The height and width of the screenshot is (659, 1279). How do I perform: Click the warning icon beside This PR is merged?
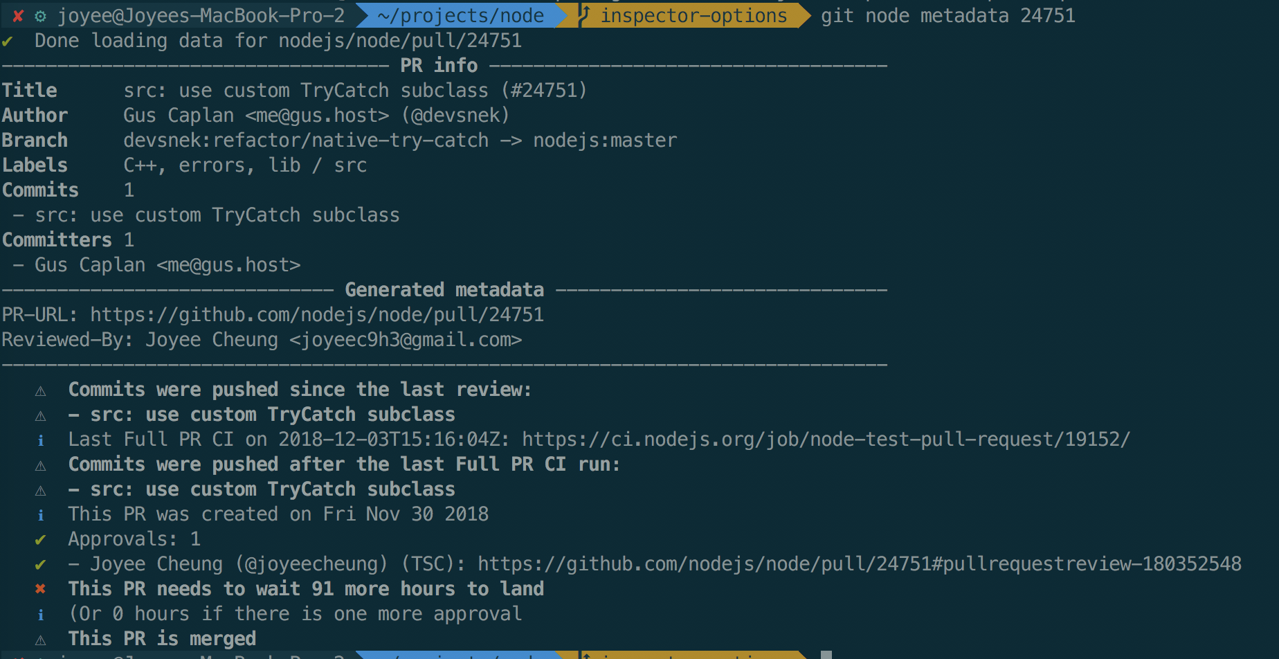tap(41, 640)
